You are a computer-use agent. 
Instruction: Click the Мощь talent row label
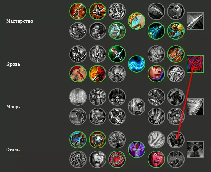pos(13,107)
